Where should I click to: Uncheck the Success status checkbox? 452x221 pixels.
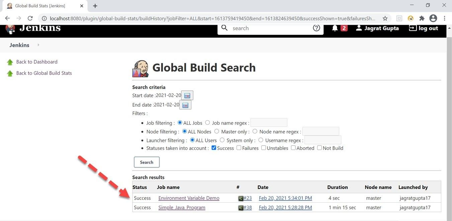coord(214,148)
